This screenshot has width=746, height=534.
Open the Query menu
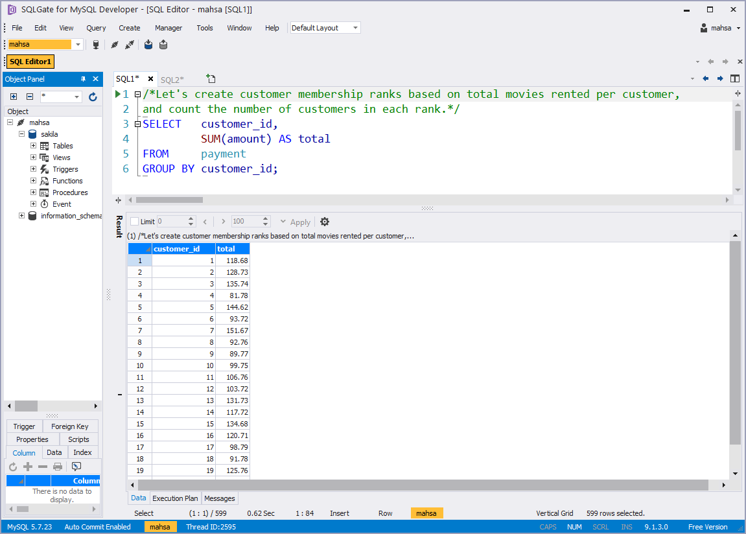[96, 28]
